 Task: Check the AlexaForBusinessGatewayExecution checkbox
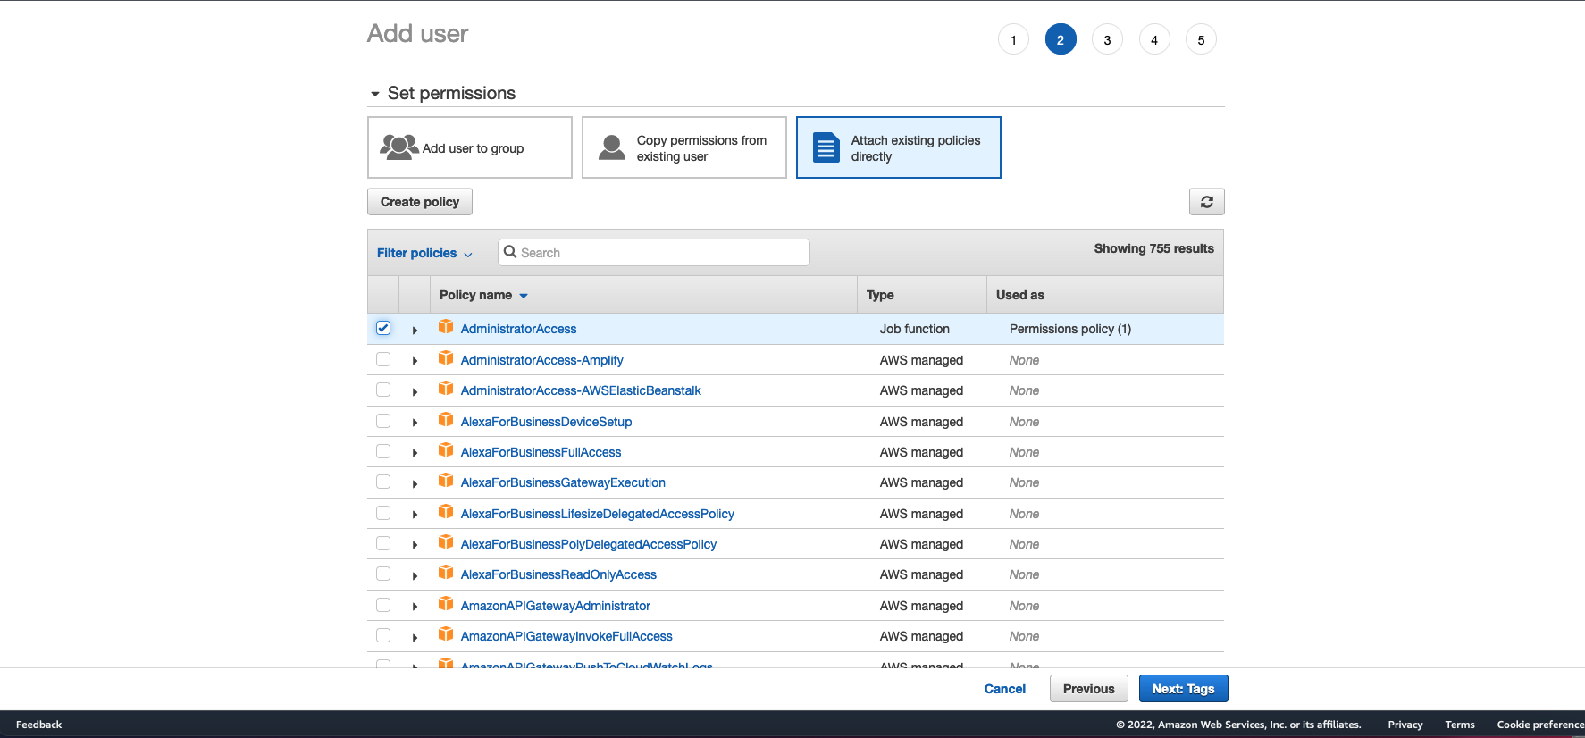(383, 482)
